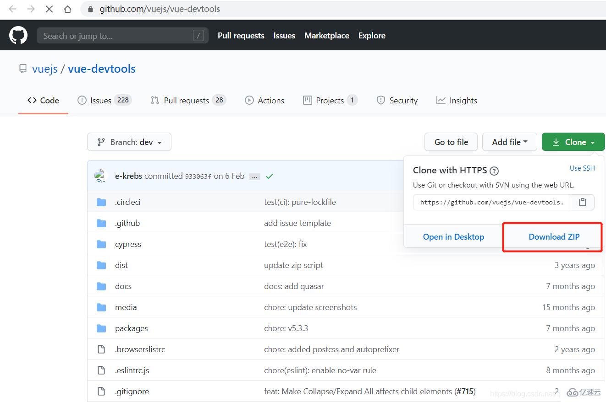Open the .circleci folder name
This screenshot has width=606, height=402.
point(128,202)
